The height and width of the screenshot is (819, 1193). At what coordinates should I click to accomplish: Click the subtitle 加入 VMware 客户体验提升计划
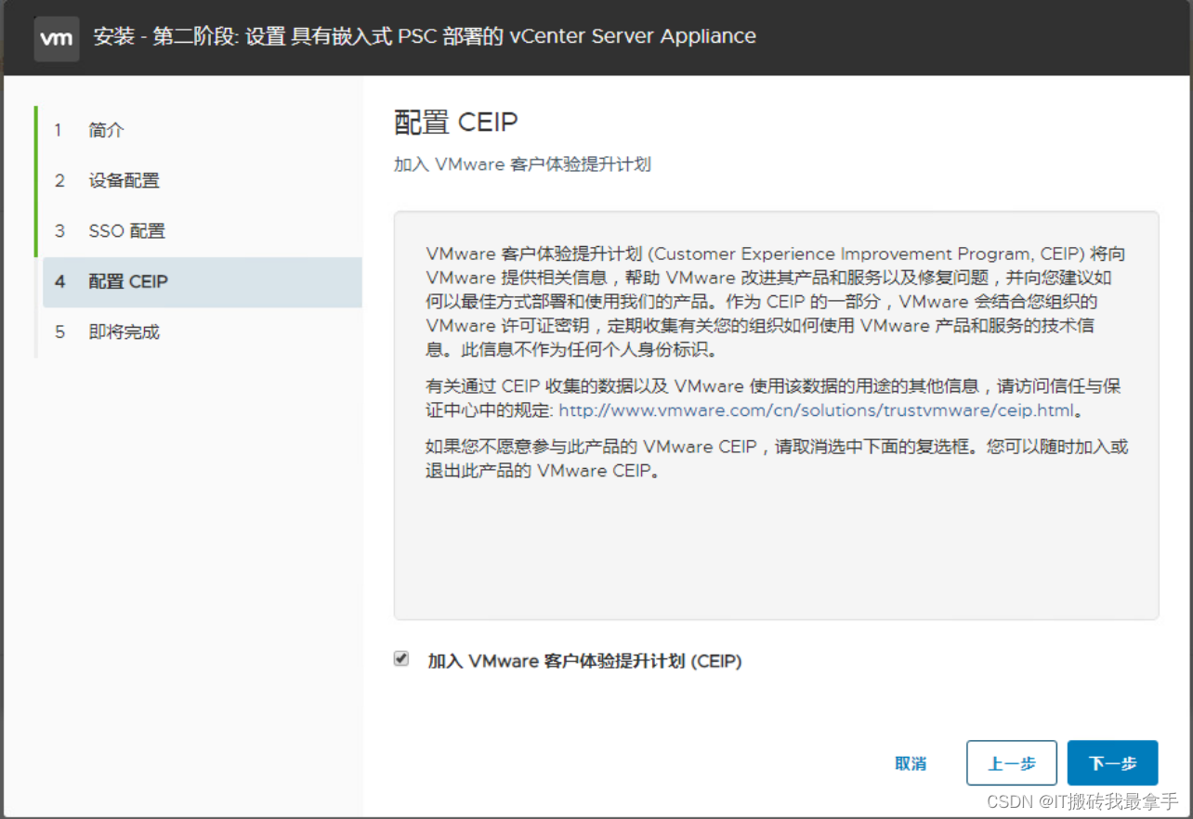point(522,164)
